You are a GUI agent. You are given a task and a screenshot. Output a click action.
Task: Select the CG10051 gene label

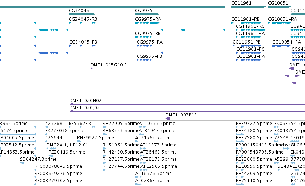pyautogui.click(x=278, y=3)
